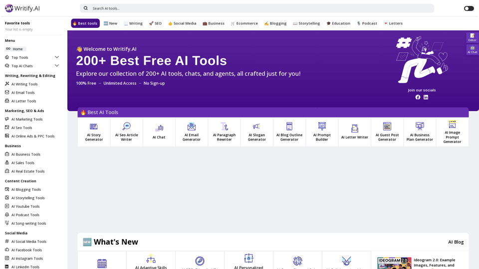Open AI Seo Tools in sidebar

[x=18, y=128]
